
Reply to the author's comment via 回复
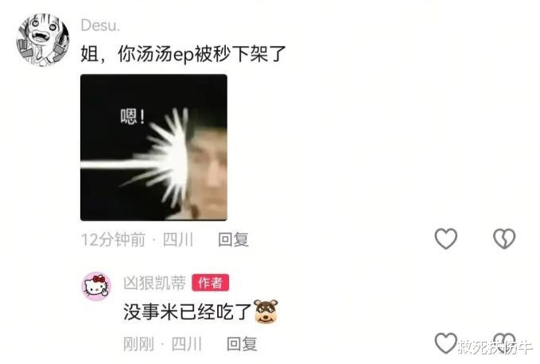pyautogui.click(x=242, y=343)
